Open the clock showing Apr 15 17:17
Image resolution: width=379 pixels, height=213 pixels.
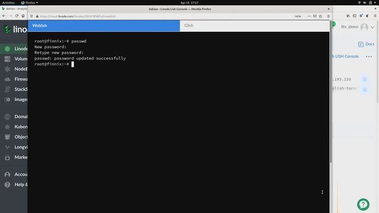coord(189,2)
